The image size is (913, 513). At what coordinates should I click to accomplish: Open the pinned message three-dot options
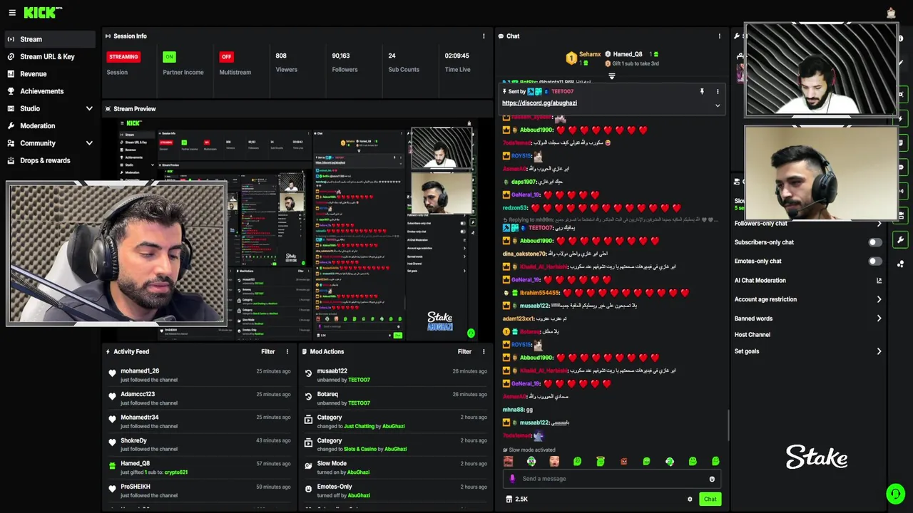pos(718,91)
